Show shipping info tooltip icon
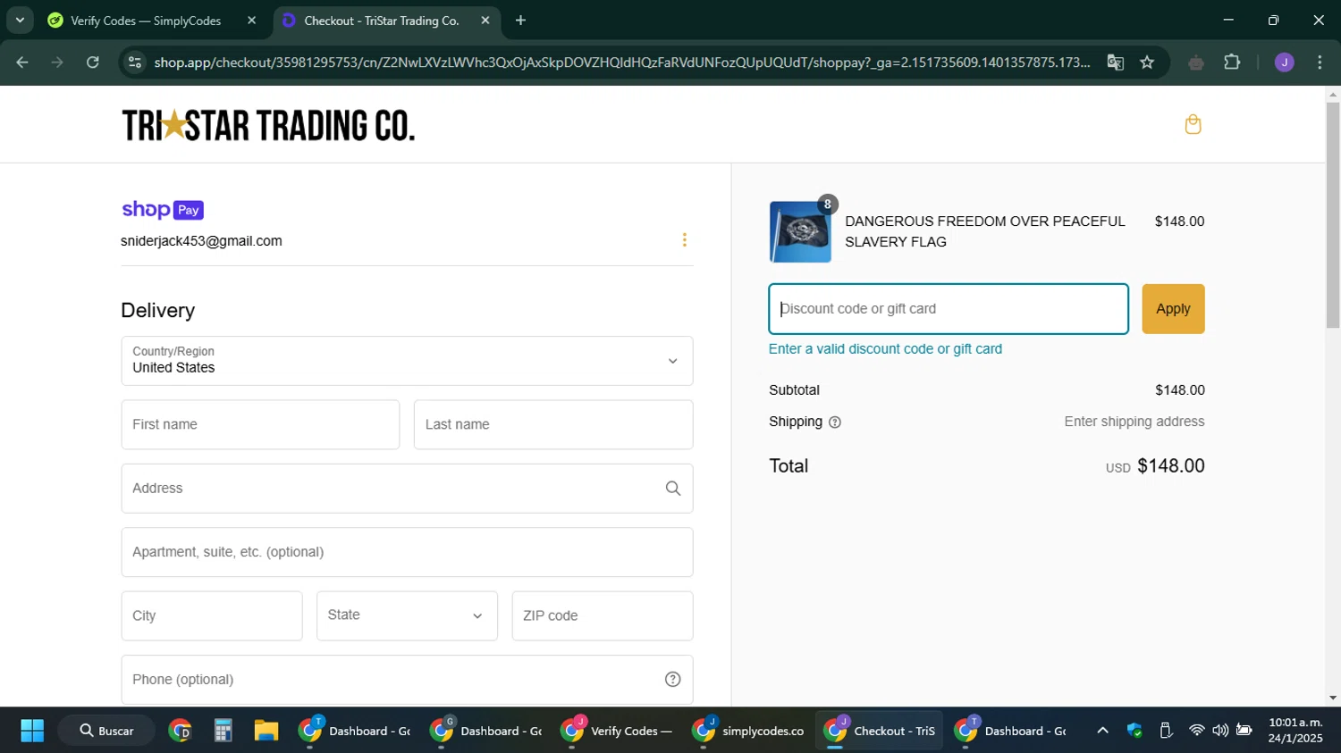The image size is (1341, 753). [x=835, y=423]
